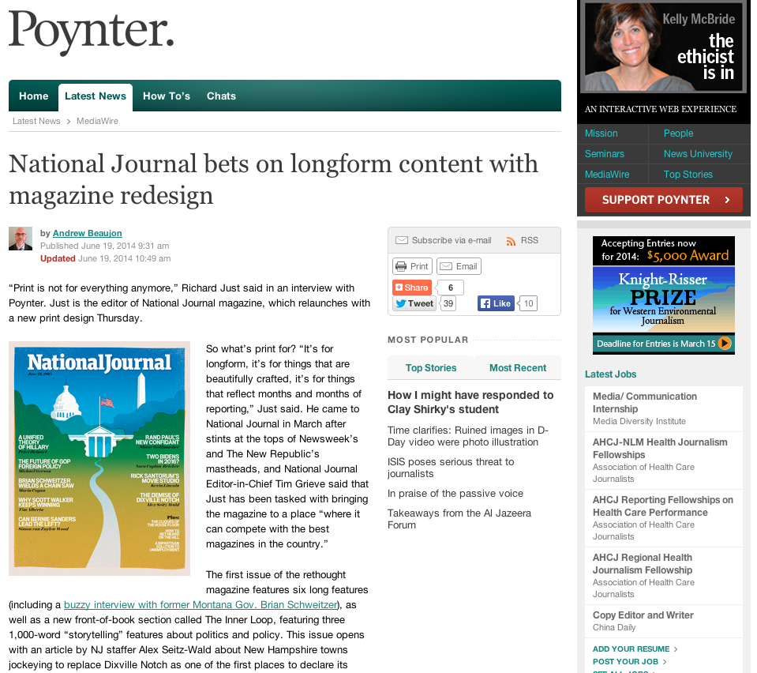
Task: Click the tweet count 39
Action: pyautogui.click(x=448, y=303)
